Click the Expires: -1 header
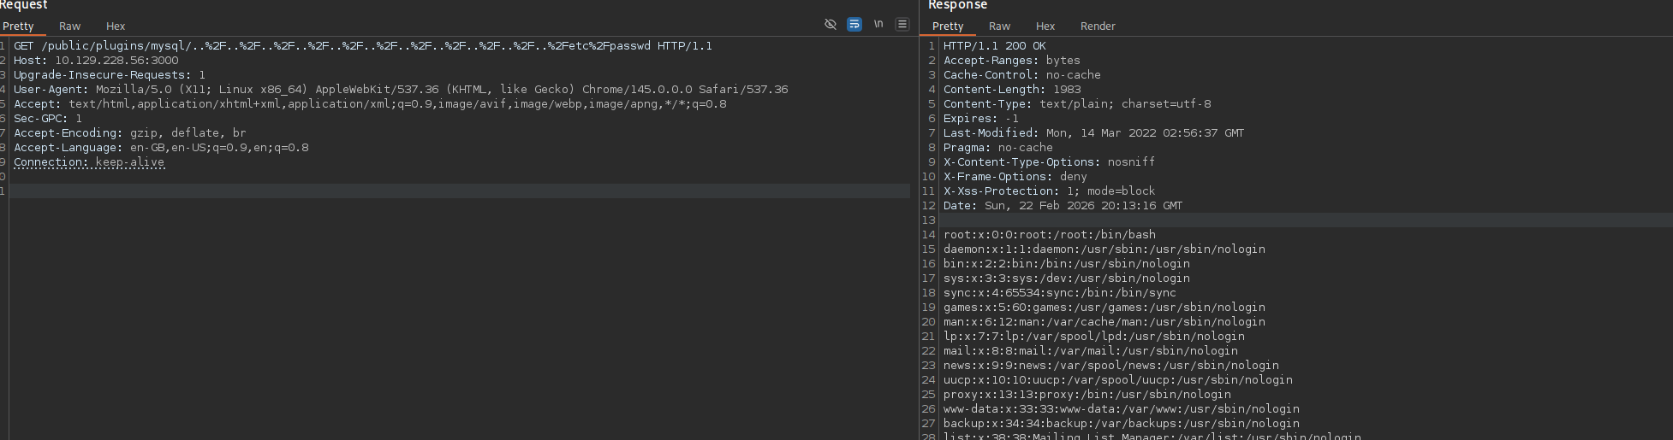This screenshot has height=440, width=1673. (981, 119)
